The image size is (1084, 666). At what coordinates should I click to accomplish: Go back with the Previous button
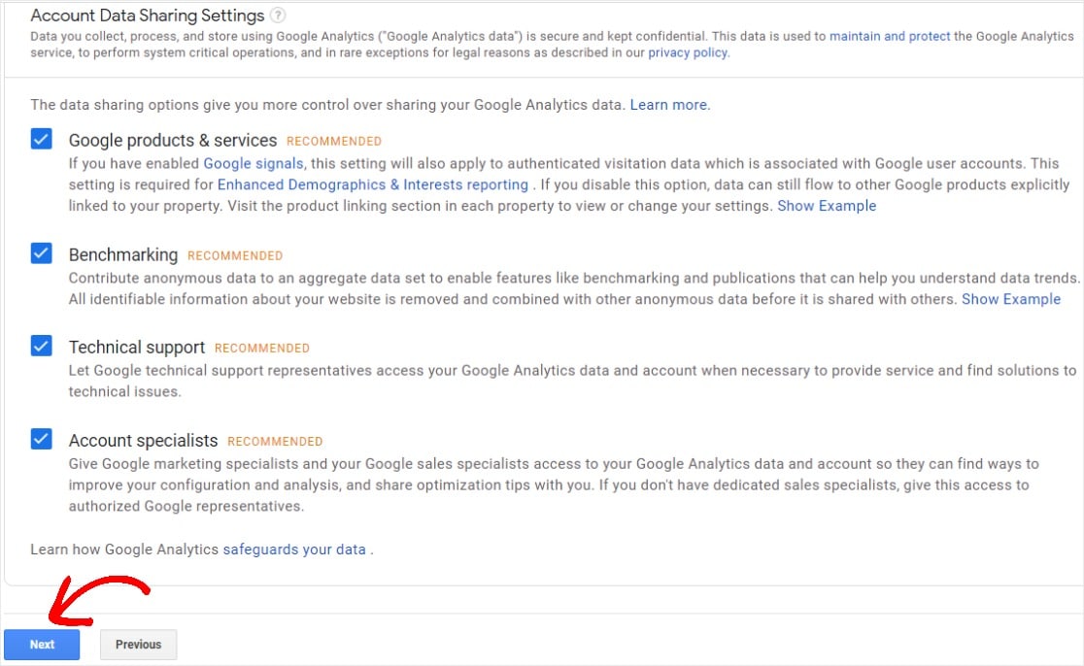click(138, 645)
